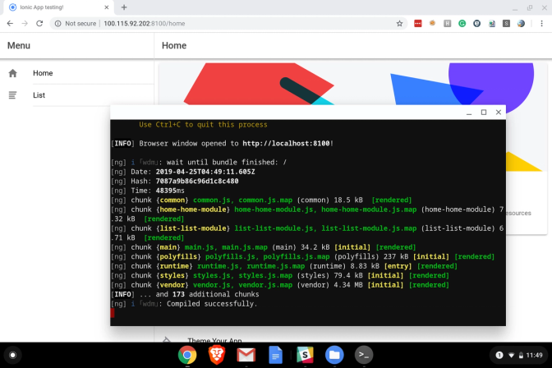The width and height of the screenshot is (552, 368).
Task: Open the Chrome three-dot menu
Action: (541, 24)
